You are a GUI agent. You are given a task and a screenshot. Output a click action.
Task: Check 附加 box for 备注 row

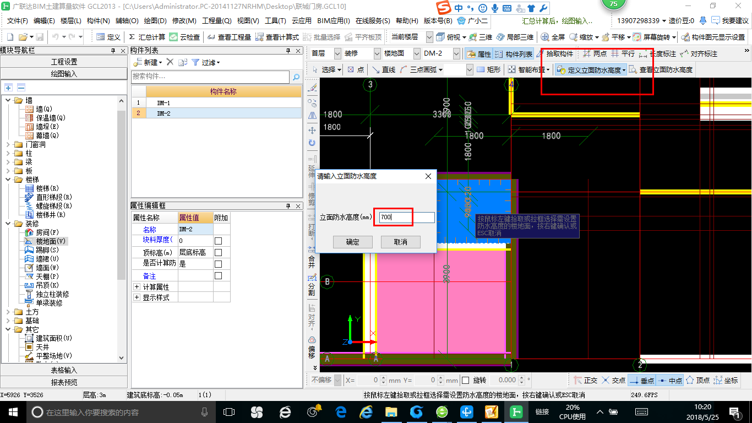pyautogui.click(x=218, y=275)
